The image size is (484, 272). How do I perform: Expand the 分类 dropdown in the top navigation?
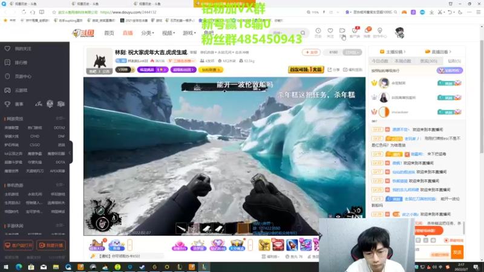coord(148,33)
